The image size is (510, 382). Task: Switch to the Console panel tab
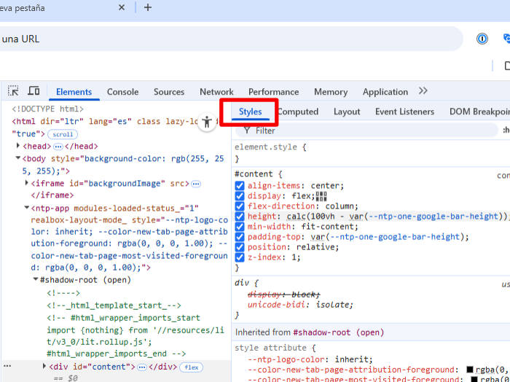[122, 92]
